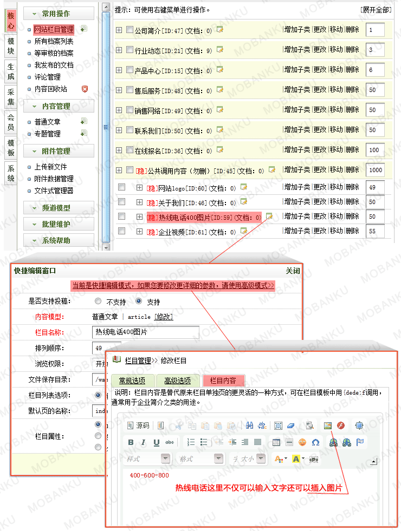Click 关闭 in the 快捷编辑窗口 window

[x=293, y=271]
